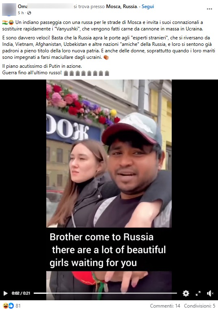The width and height of the screenshot is (218, 310).
Task: Open Commenti: 14 comments list
Action: [x=165, y=306]
